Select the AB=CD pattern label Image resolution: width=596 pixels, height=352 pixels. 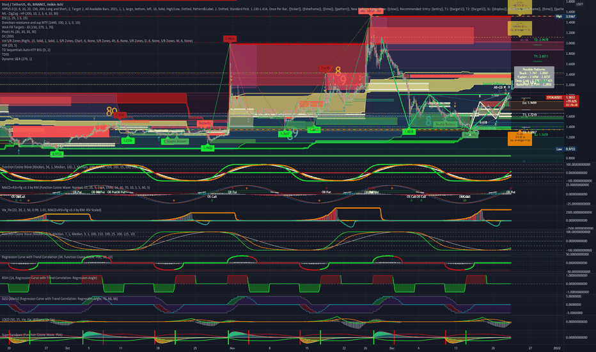(499, 88)
